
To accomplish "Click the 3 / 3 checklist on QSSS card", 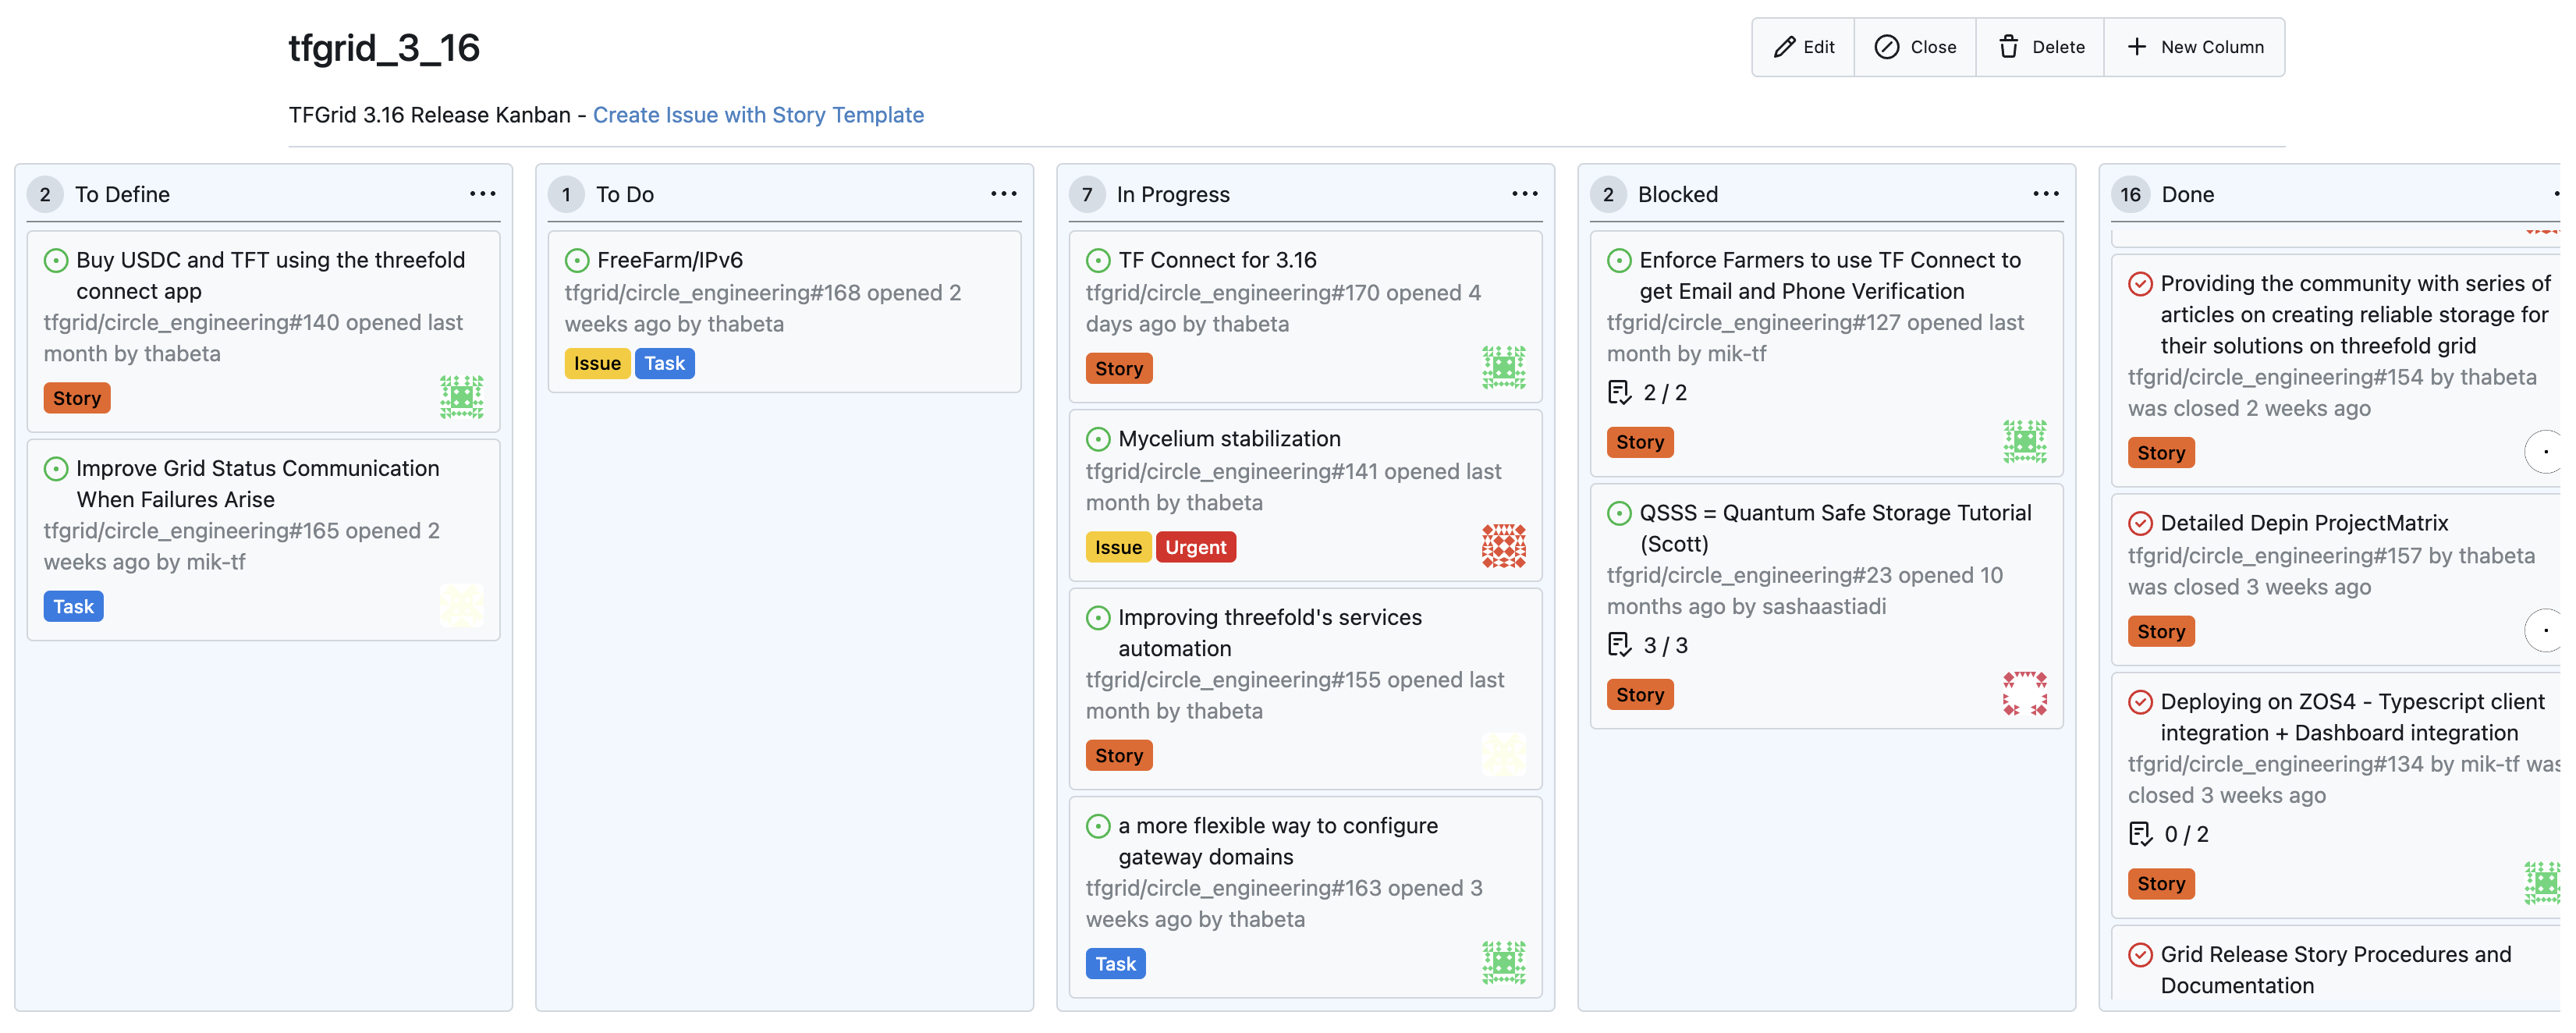I will pyautogui.click(x=1648, y=646).
